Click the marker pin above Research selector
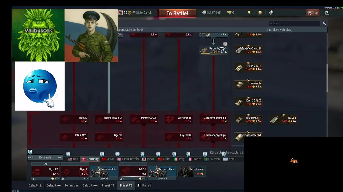The image size is (343, 192). pyautogui.click(x=30, y=152)
